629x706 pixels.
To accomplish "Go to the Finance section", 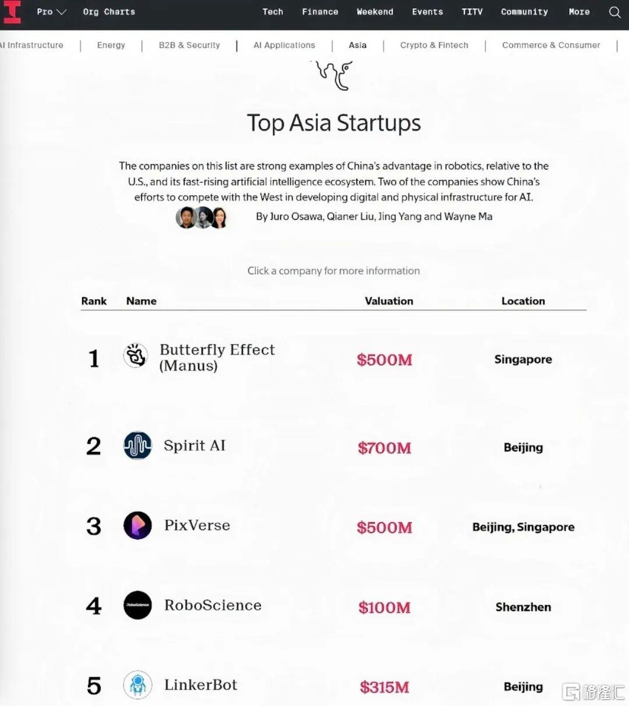I will click(320, 12).
